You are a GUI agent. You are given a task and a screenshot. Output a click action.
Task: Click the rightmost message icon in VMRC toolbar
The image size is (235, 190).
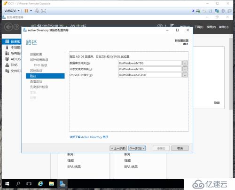229,11
